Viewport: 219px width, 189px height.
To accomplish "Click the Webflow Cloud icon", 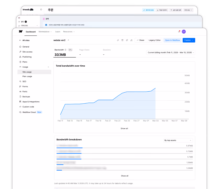I will coord(20,112).
